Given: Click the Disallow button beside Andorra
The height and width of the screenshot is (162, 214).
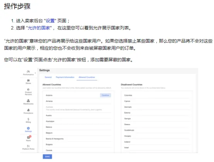Looking at the screenshot, I should 105,95.
